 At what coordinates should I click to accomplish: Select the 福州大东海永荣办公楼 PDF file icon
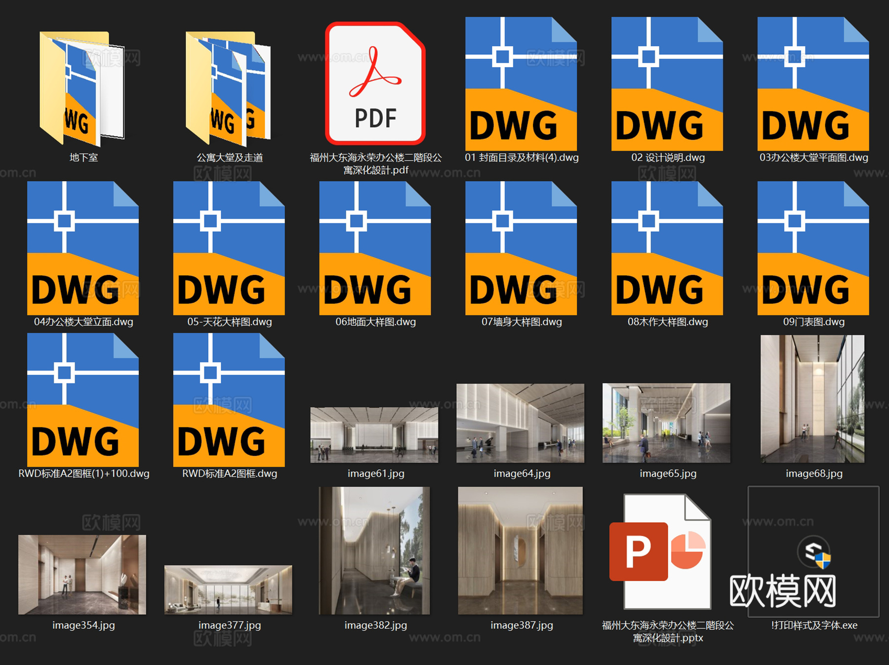[x=375, y=83]
